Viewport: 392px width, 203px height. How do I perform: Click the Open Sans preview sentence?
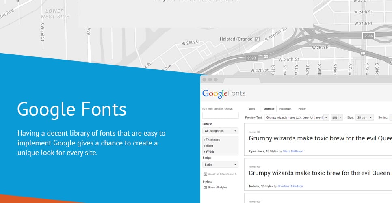(x=320, y=138)
